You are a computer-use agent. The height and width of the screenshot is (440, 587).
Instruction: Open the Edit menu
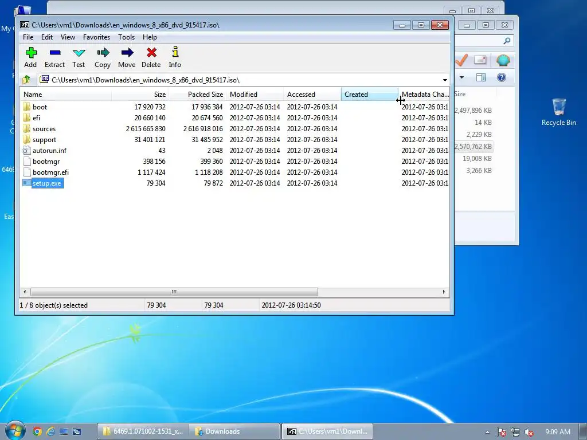click(47, 37)
